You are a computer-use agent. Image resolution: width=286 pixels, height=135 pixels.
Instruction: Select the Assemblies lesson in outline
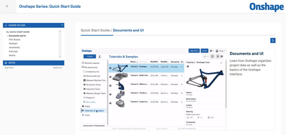pyautogui.click(x=14, y=48)
